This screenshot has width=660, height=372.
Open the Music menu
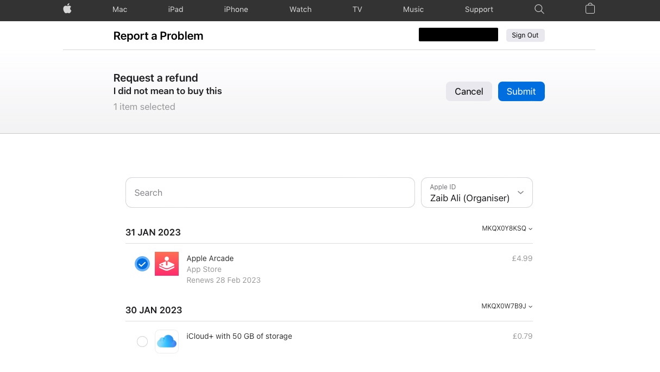pyautogui.click(x=413, y=9)
